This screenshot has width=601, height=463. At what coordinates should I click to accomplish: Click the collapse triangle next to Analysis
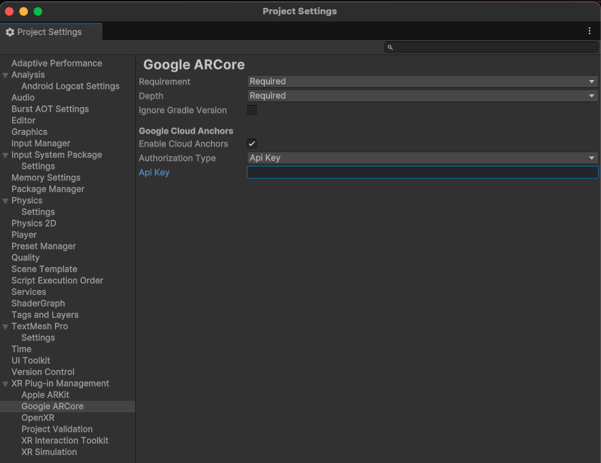pos(6,74)
